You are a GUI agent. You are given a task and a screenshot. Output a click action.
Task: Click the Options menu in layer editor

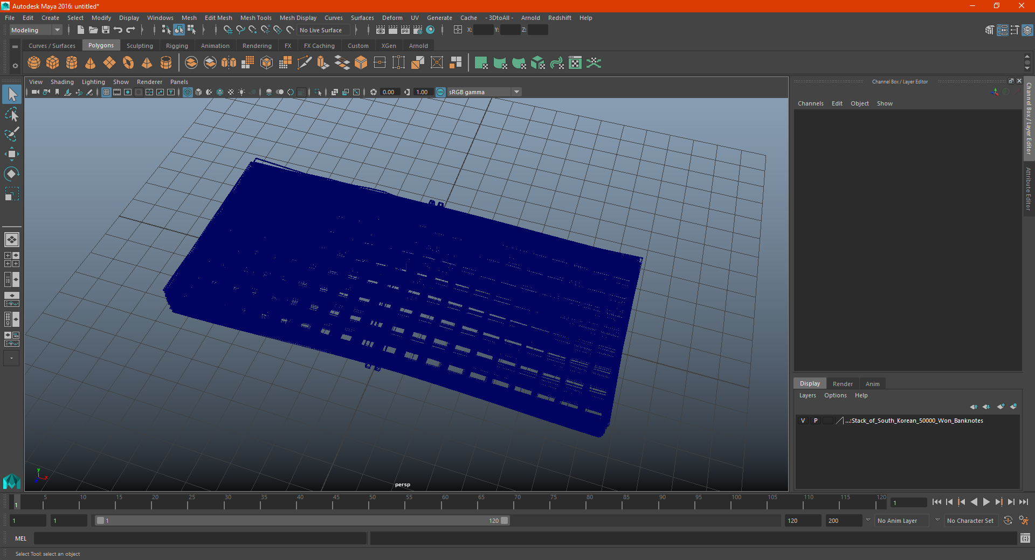tap(835, 395)
